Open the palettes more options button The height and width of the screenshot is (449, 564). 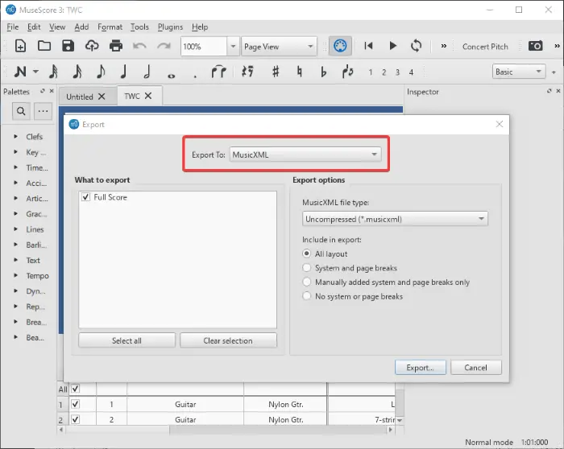pyautogui.click(x=44, y=111)
